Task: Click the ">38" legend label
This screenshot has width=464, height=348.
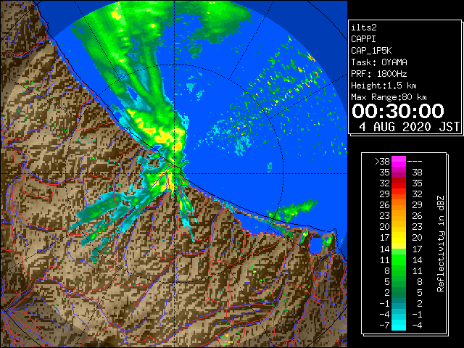Action: pos(382,161)
